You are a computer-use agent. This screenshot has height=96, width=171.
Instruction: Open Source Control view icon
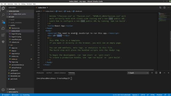[x=3, y=22]
